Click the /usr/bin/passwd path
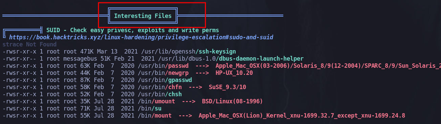This screenshot has height=124, width=441. tap(163, 66)
